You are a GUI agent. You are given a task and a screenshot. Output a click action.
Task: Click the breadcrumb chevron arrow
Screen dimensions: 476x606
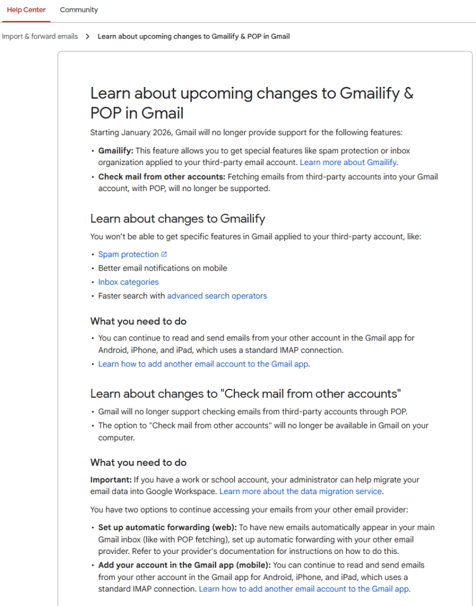pyautogui.click(x=88, y=36)
